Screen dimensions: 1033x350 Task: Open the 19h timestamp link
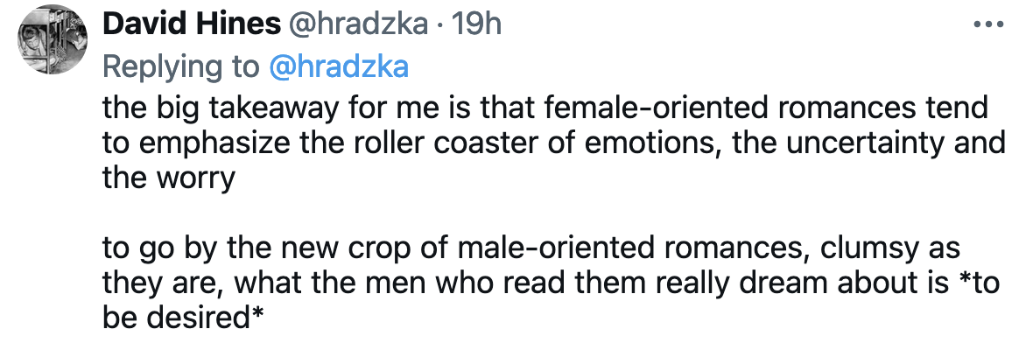click(476, 24)
